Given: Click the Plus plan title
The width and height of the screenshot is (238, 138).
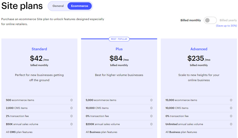Looking at the screenshot, I should pyautogui.click(x=119, y=49).
